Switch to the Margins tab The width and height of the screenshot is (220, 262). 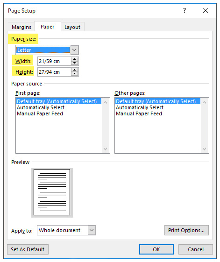[21, 27]
